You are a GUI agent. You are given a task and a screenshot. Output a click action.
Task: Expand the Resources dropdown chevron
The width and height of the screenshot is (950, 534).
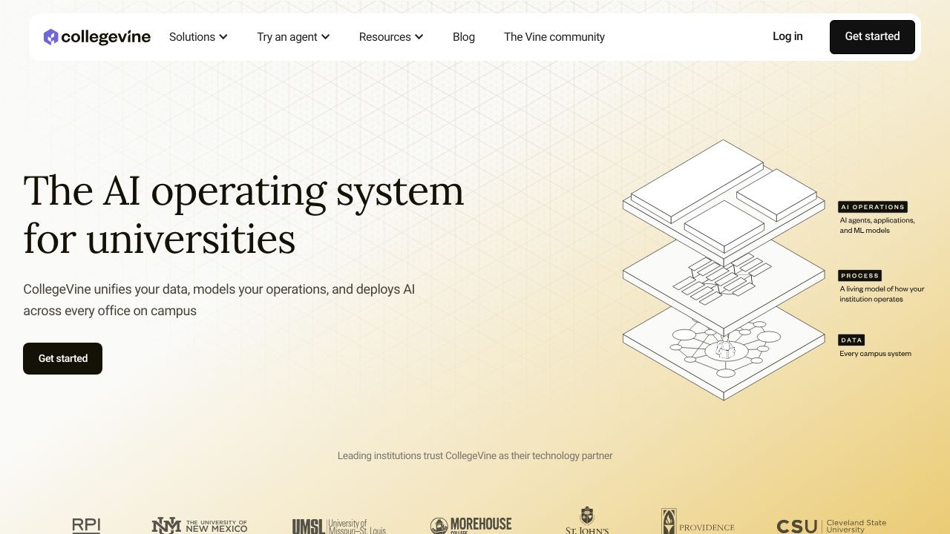tap(419, 37)
